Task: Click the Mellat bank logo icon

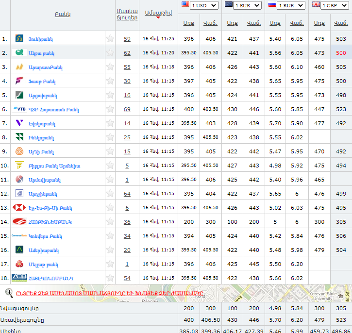Action: [x=19, y=264]
